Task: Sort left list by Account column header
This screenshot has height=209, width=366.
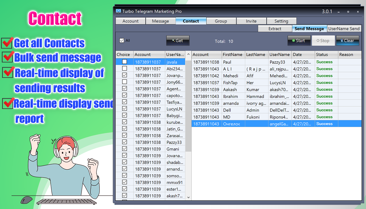Action: 149,55
